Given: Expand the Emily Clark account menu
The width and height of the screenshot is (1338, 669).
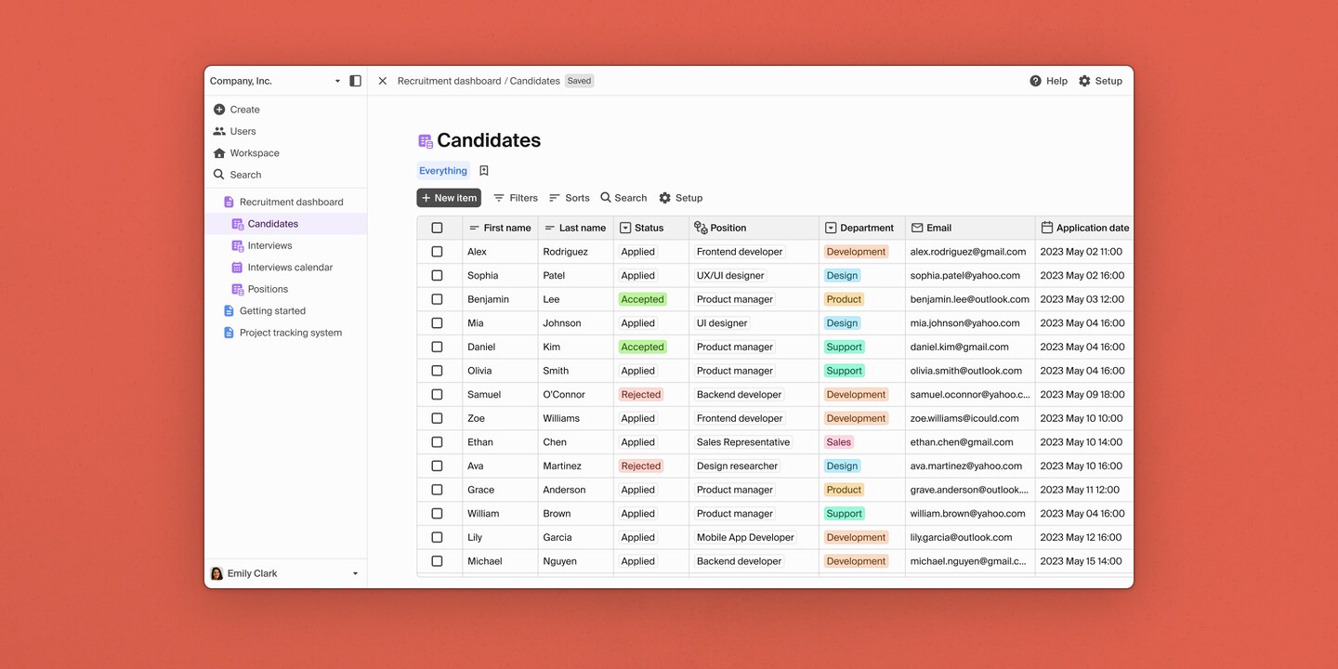Looking at the screenshot, I should (x=283, y=572).
